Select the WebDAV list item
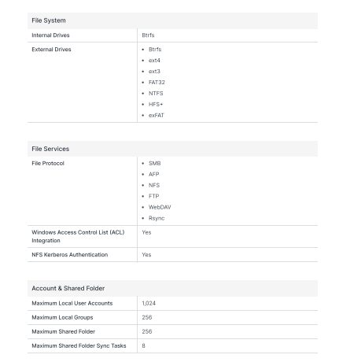This screenshot has height=362, width=343. (160, 207)
